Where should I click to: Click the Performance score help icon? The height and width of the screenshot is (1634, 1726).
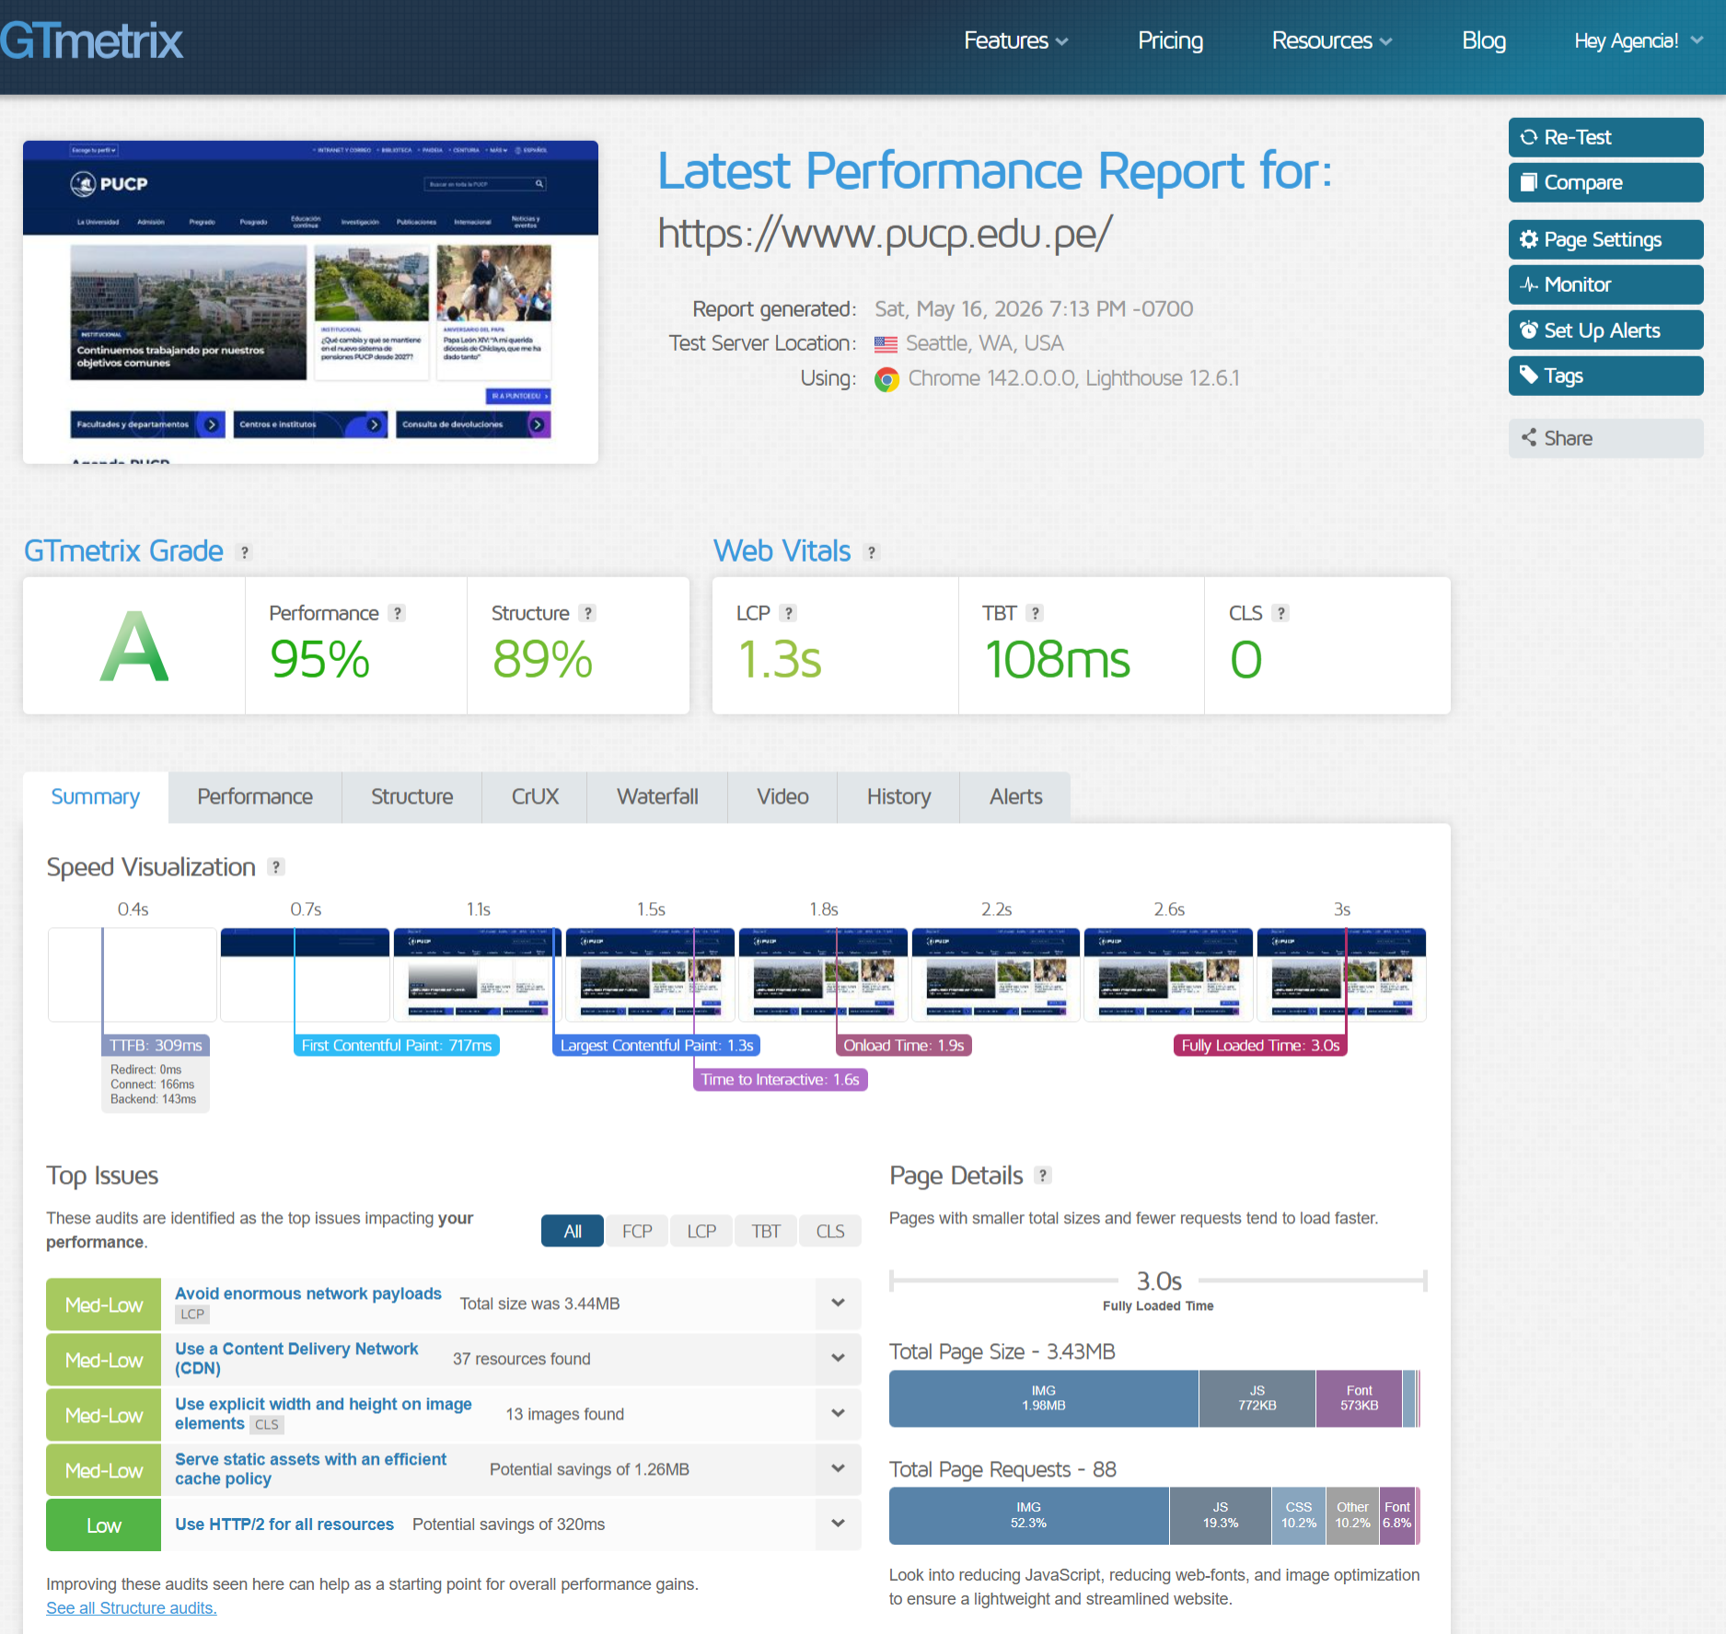point(397,613)
